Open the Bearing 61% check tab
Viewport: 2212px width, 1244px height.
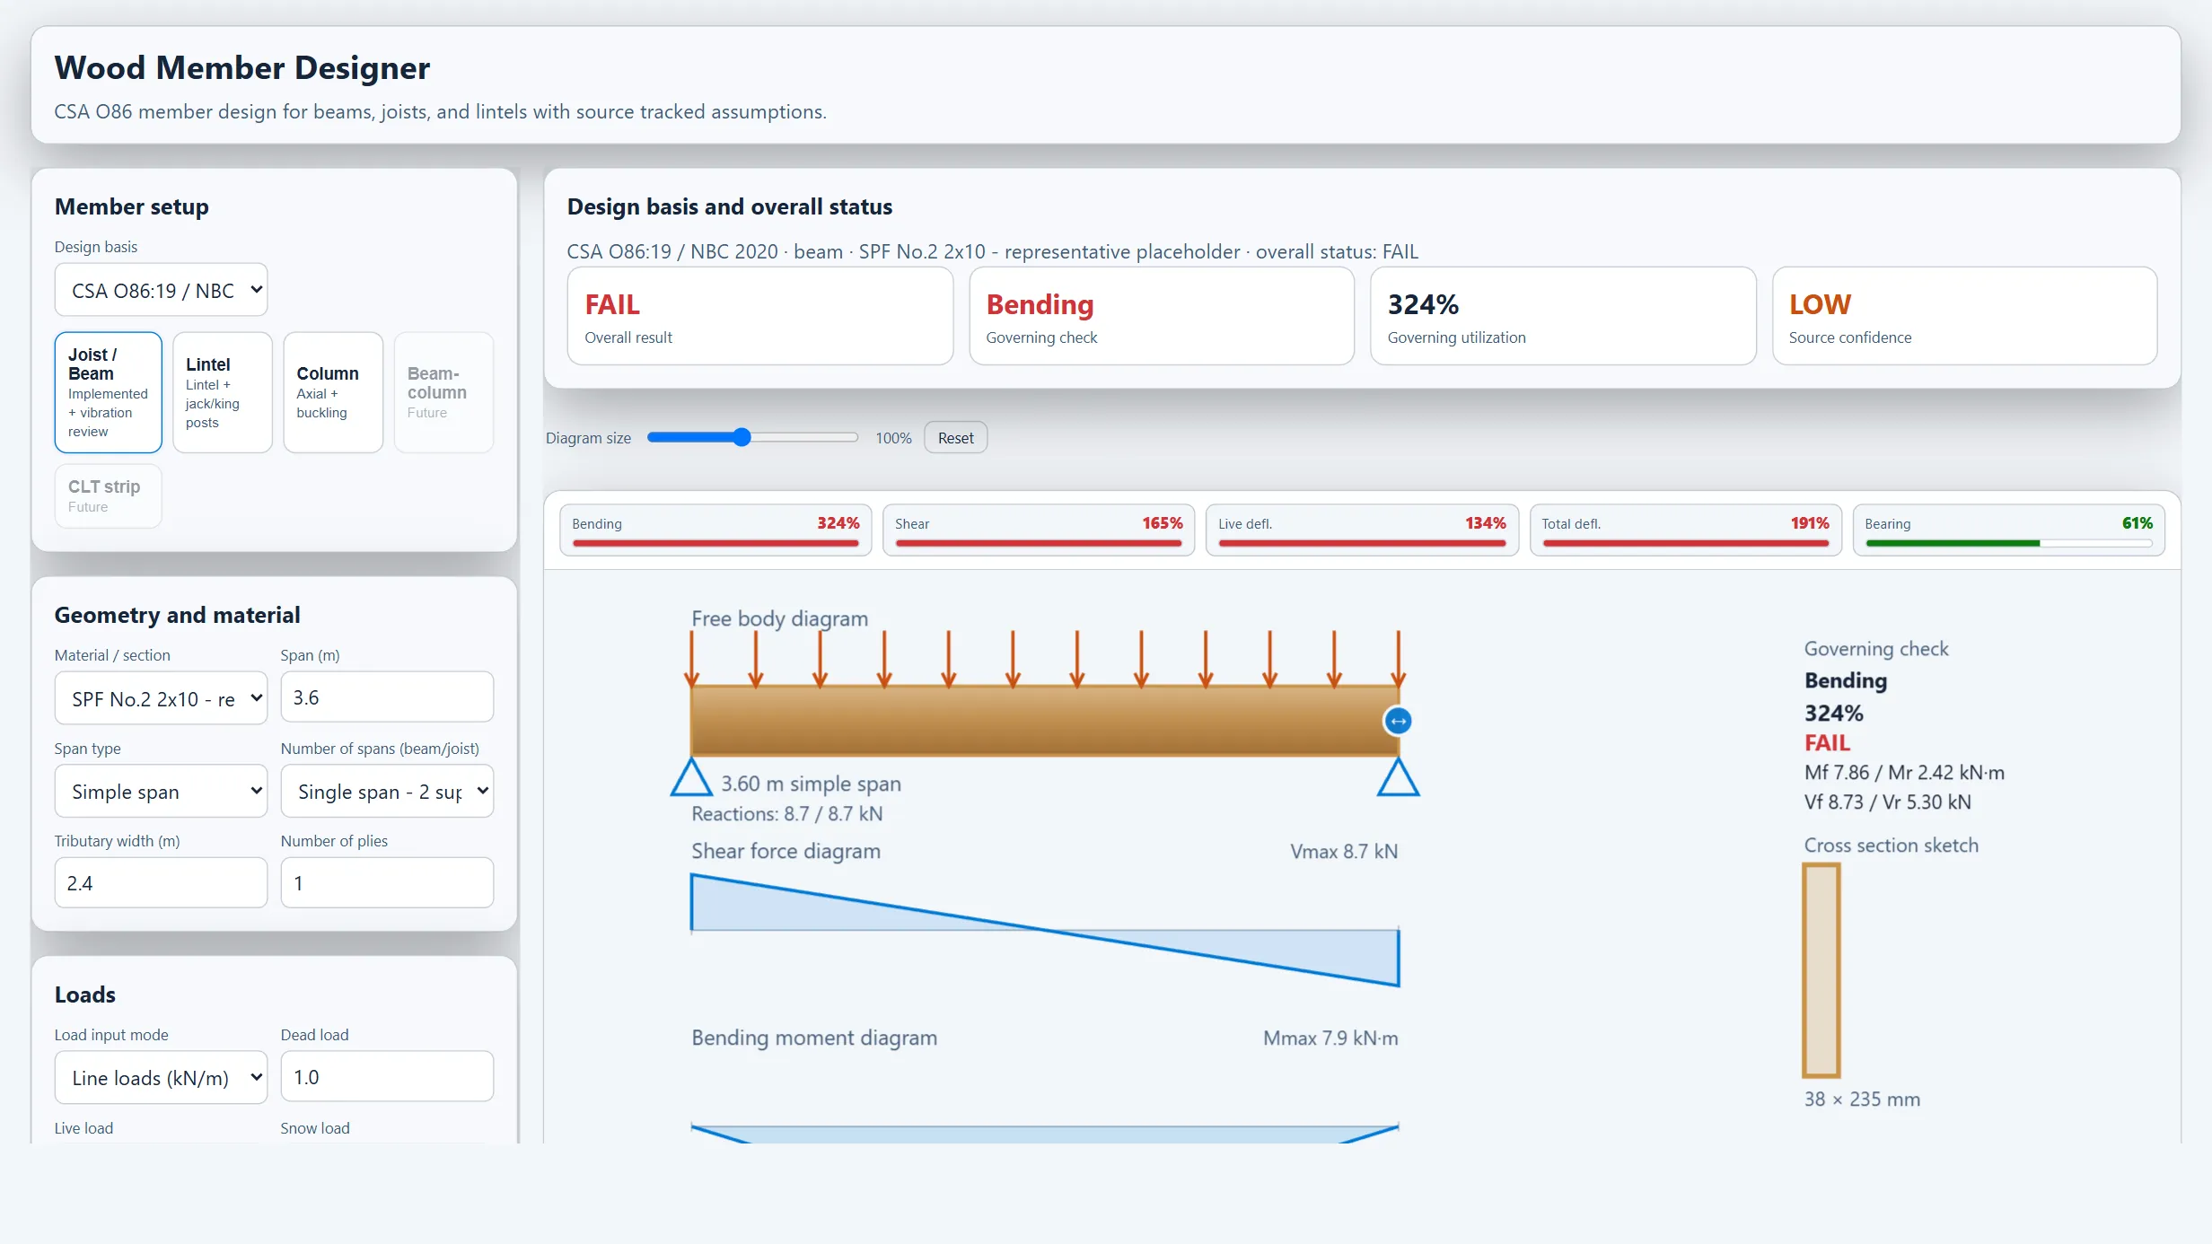2008,530
